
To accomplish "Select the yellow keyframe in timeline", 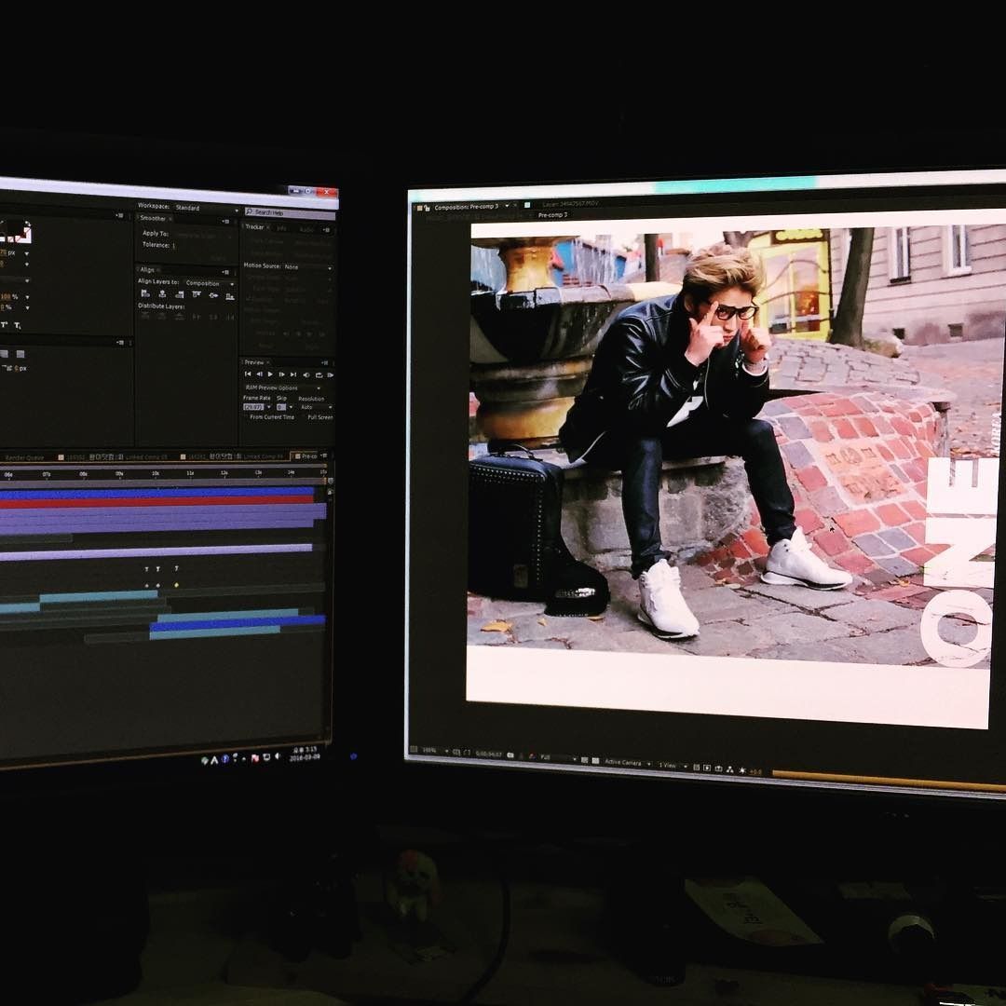I will [x=176, y=585].
